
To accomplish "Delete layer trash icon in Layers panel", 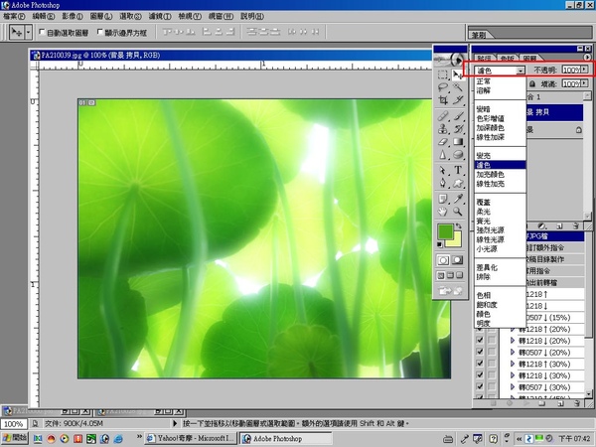I will [575, 226].
